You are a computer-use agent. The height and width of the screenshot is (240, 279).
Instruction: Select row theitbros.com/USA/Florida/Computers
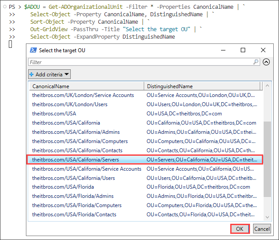click(146, 205)
